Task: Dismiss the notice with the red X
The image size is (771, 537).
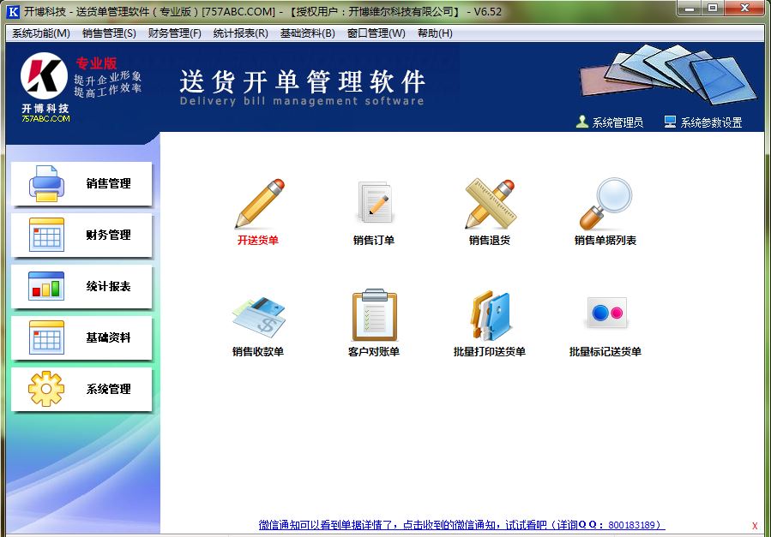Action: coord(755,526)
